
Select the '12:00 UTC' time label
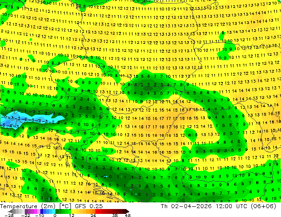231,206
